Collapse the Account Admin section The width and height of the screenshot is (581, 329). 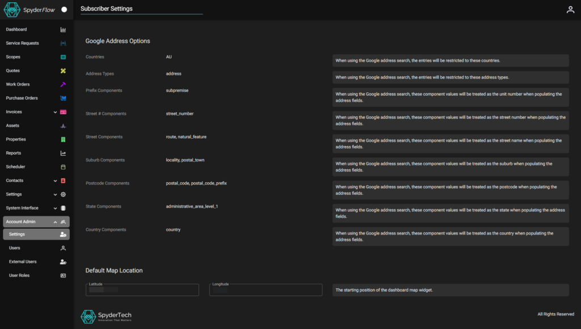(54, 221)
